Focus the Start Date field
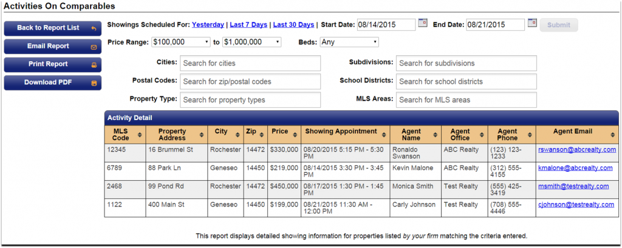This screenshot has width=622, height=248. tap(386, 25)
